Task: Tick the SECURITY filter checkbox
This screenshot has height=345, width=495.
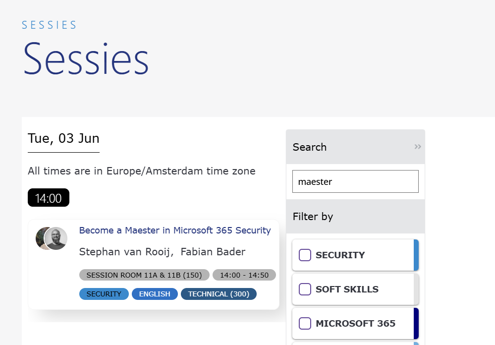Action: (305, 255)
